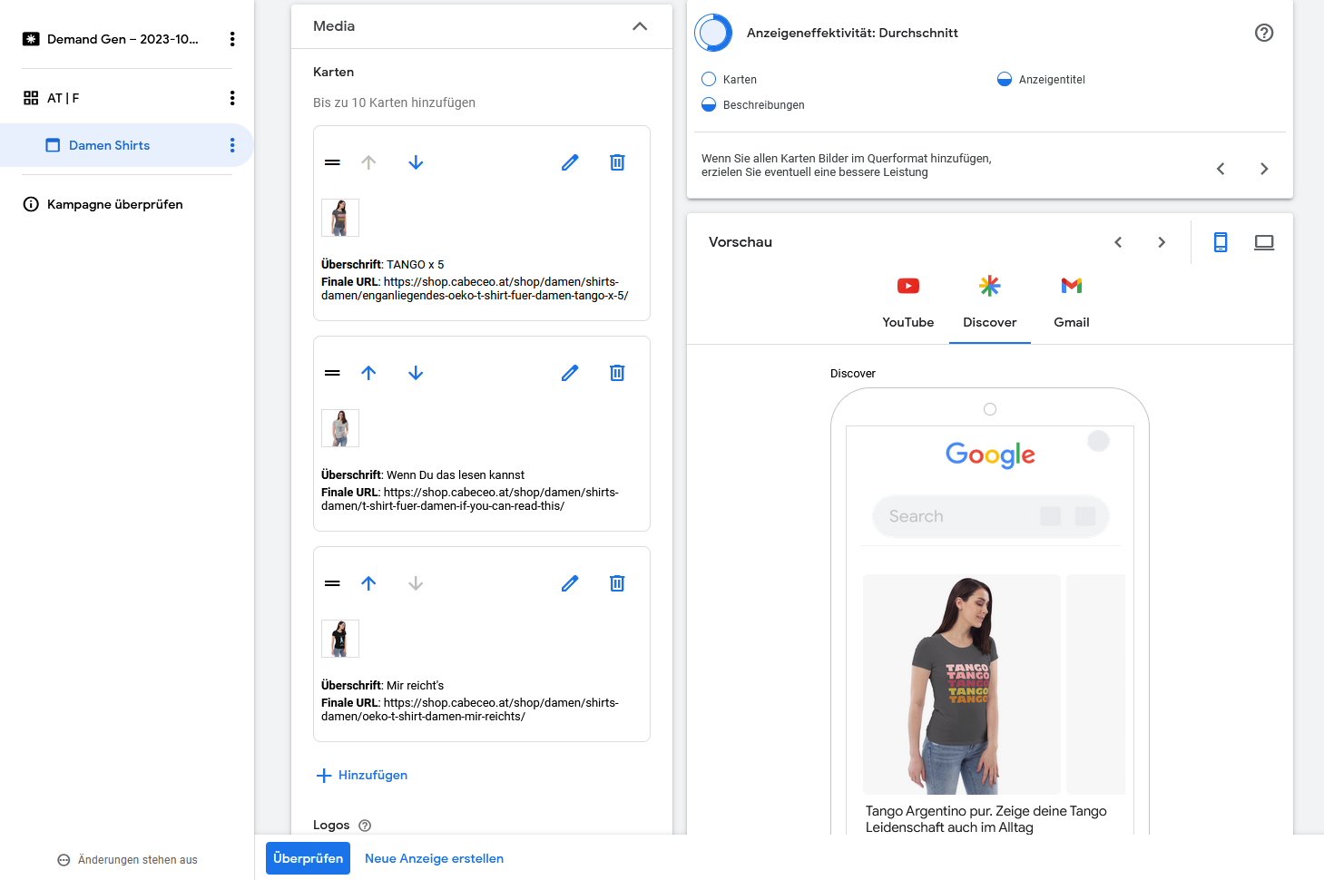This screenshot has height=880, width=1324.
Task: Click the 'Tango Argentino pur' ad description
Action: click(x=986, y=819)
